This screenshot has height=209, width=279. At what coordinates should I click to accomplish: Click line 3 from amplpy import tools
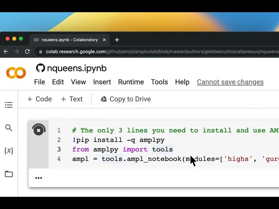[122, 149]
